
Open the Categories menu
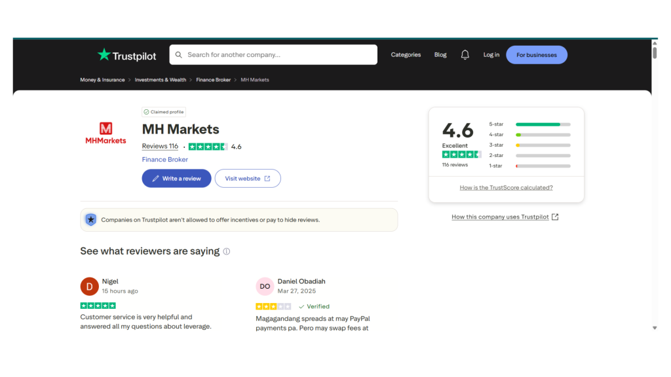(x=406, y=55)
